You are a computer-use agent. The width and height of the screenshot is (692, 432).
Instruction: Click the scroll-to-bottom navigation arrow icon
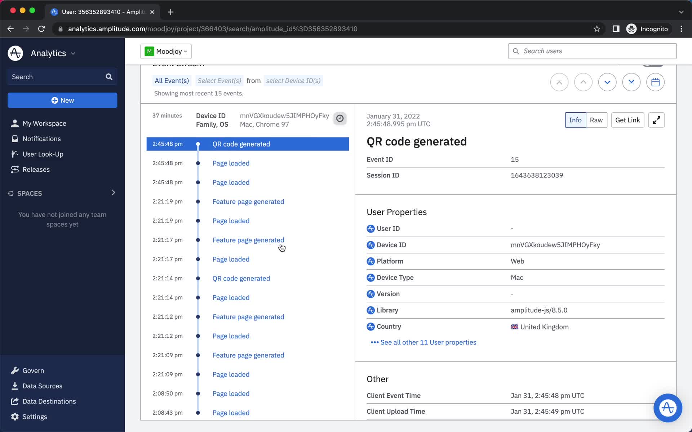[631, 82]
